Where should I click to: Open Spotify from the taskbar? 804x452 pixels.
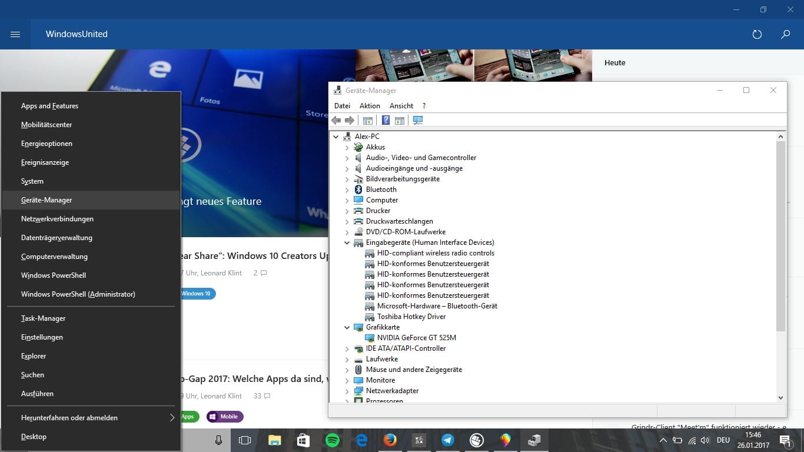point(332,440)
